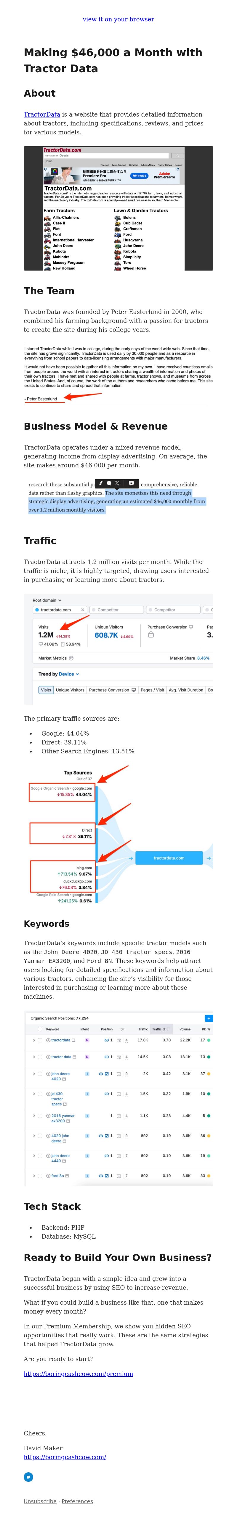Click the Unsubscribe link in footer

click(x=40, y=1501)
